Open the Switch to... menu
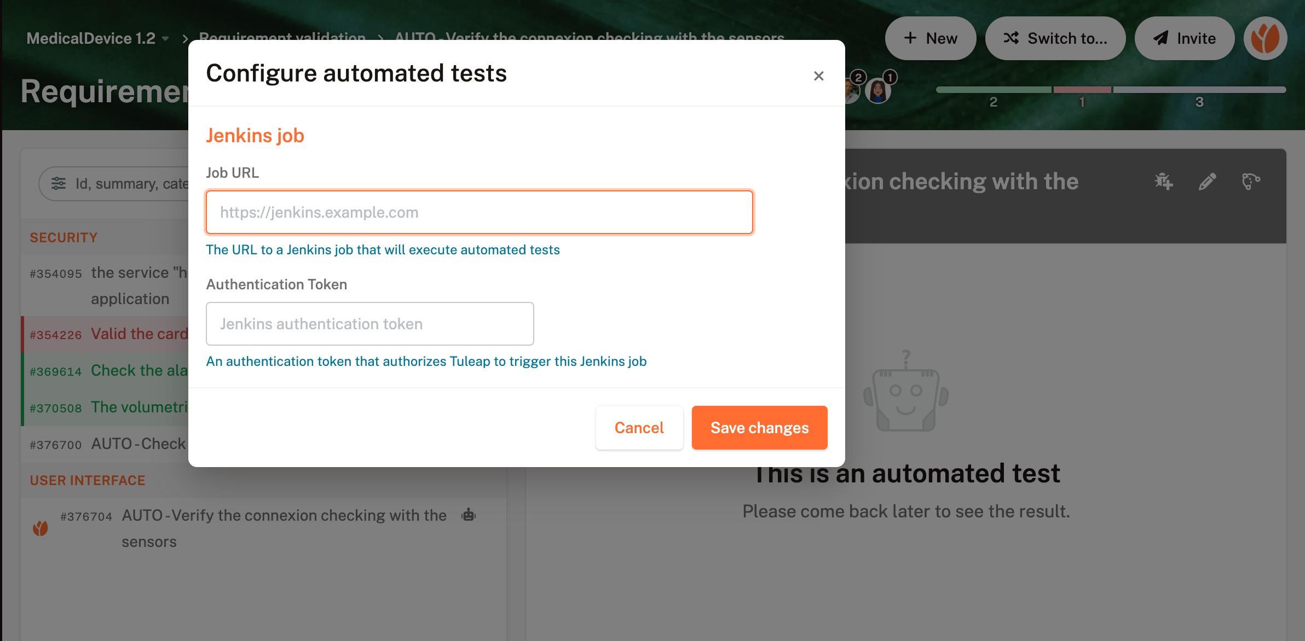 (1055, 38)
